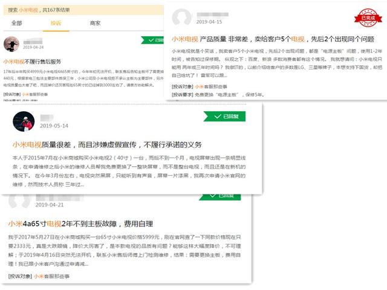Click 小米客服那些事 in the 2019-04-15 complaint
This screenshot has height=290, width=387.
coord(211,86)
